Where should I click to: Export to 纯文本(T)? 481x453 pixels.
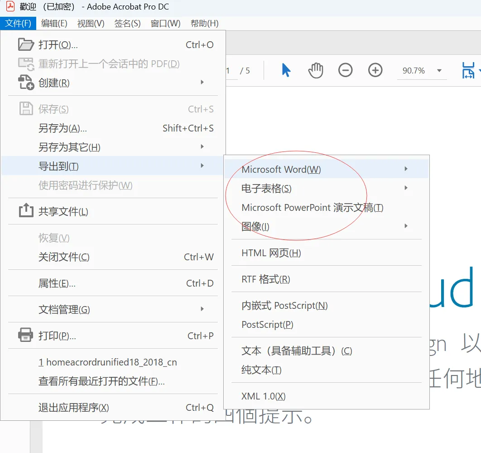327,370
